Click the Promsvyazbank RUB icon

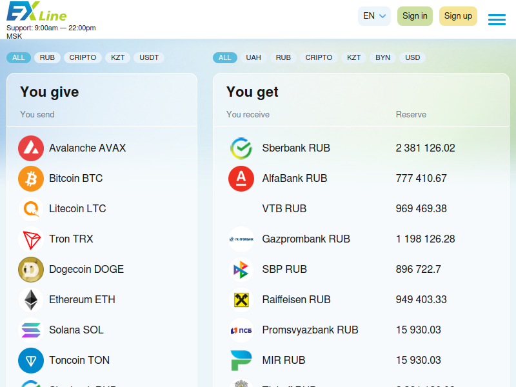pos(241,330)
